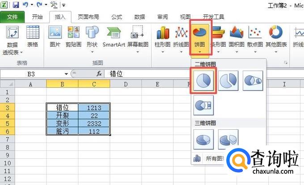
Task: Open the 条形图 bar chart menu
Action: pos(218,39)
